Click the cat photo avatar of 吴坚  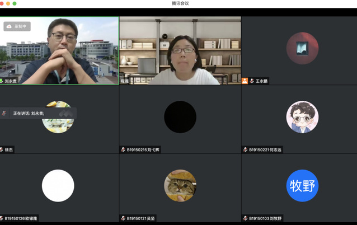coord(180,185)
